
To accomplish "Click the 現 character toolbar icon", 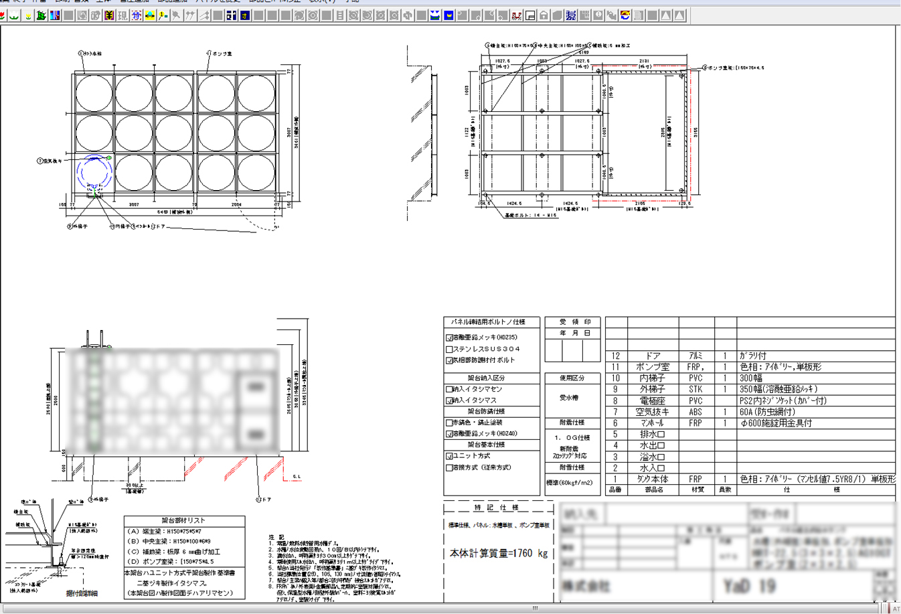I will tap(122, 15).
